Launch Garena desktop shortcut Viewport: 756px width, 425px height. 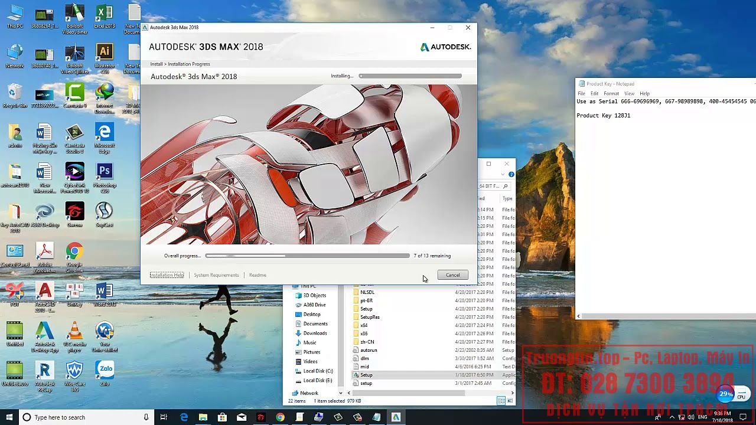click(x=74, y=214)
